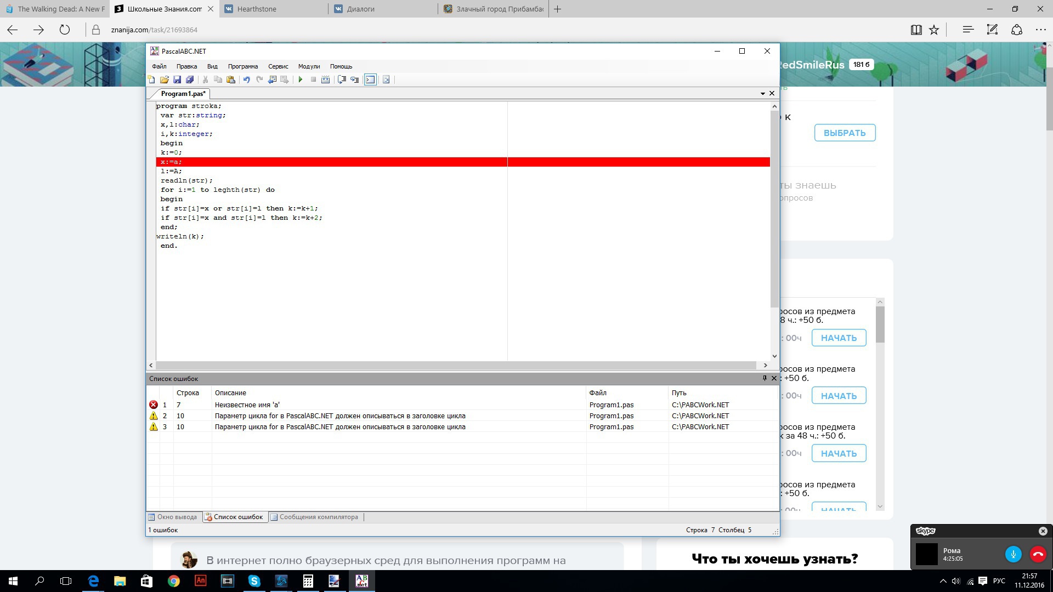
Task: Compile the program with the toolbar icon
Action: [x=326, y=79]
